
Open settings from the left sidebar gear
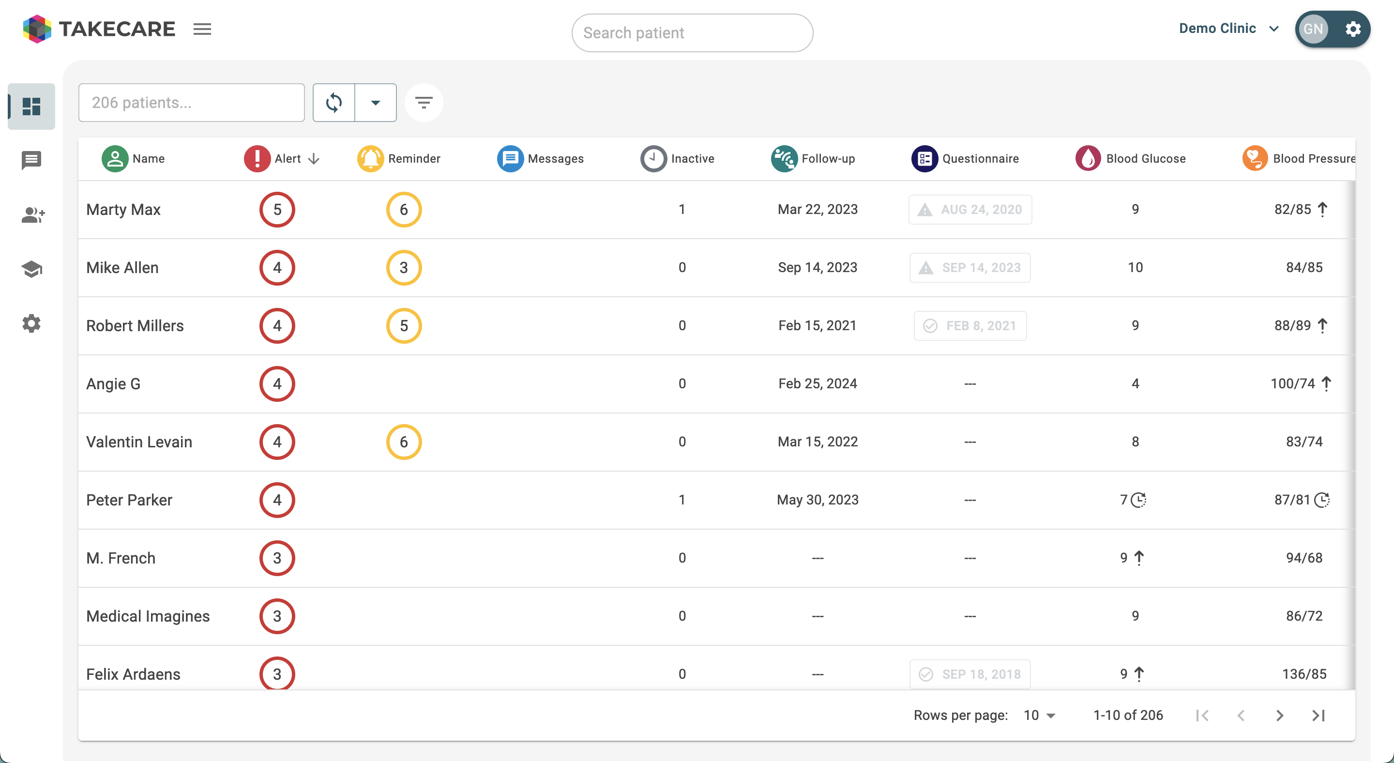31,323
